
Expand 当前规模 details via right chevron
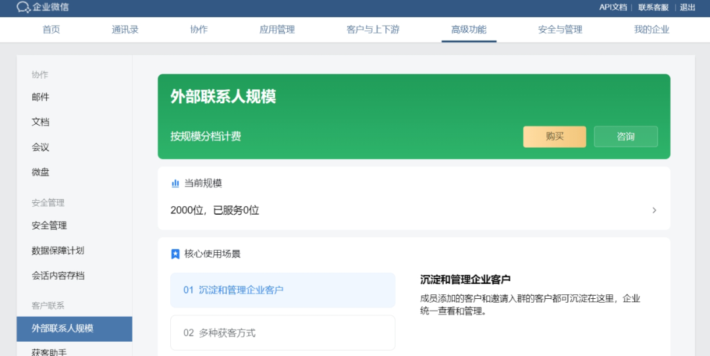tap(654, 210)
